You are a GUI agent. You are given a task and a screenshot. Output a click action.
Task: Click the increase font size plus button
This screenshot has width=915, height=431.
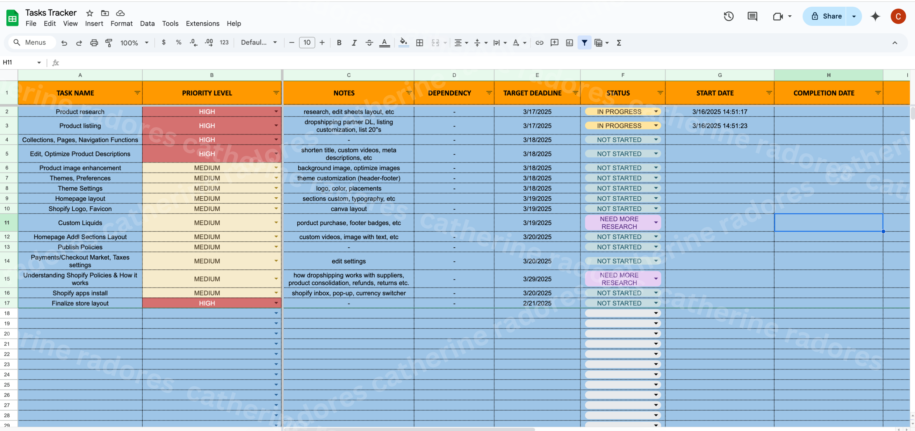pos(322,43)
